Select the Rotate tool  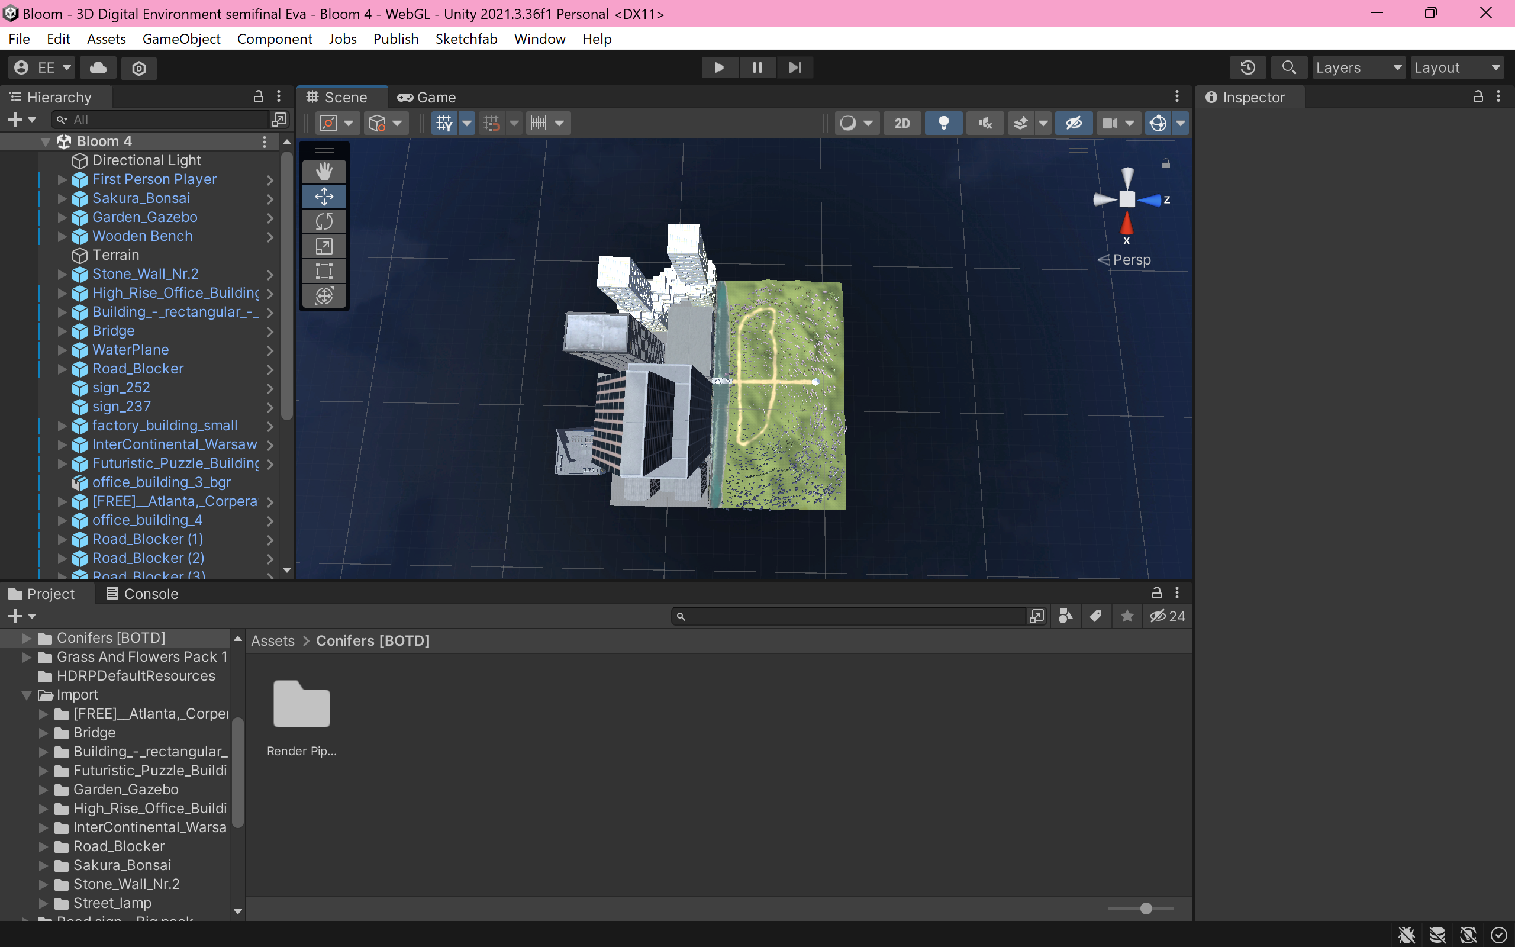[324, 221]
